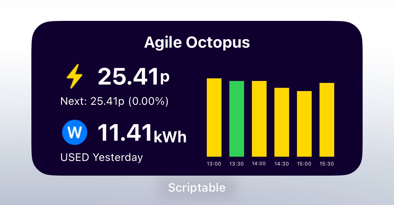Select the yellow bar above 14:00

tap(259, 119)
